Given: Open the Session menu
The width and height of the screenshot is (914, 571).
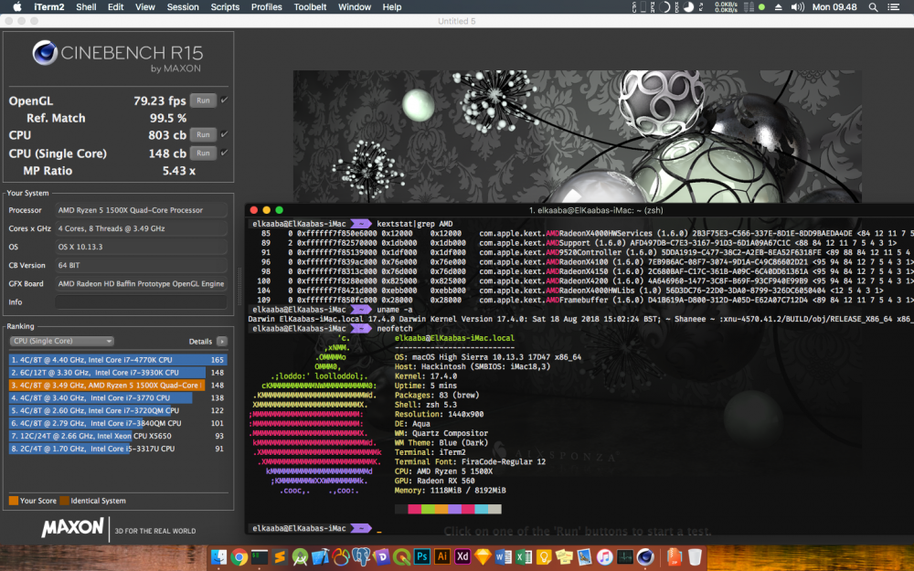Looking at the screenshot, I should pos(183,7).
